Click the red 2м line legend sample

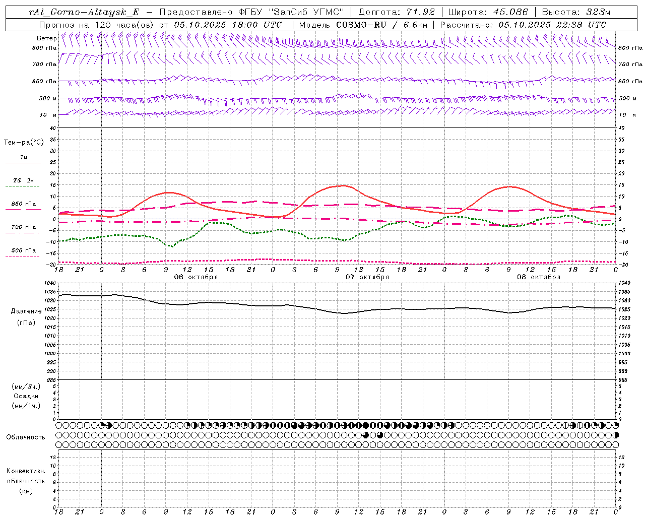pos(23,163)
